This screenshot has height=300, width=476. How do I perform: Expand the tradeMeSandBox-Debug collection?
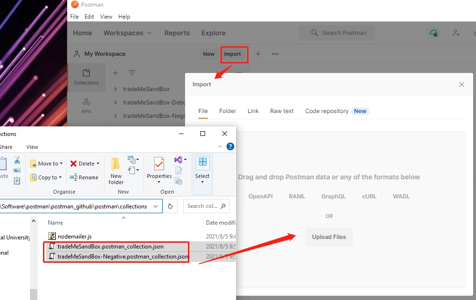click(x=115, y=103)
